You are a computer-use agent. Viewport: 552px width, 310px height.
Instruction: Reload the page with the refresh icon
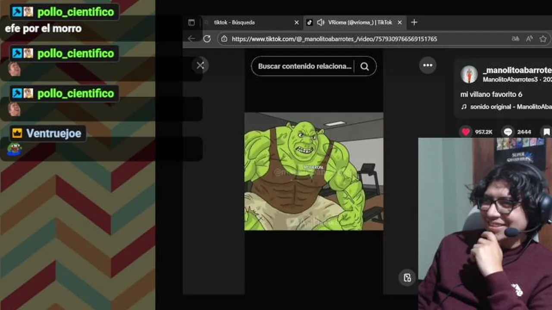(x=207, y=39)
